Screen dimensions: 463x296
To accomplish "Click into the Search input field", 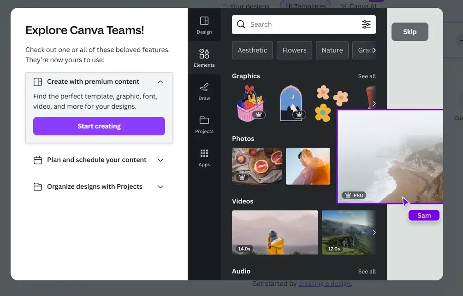I will point(304,24).
